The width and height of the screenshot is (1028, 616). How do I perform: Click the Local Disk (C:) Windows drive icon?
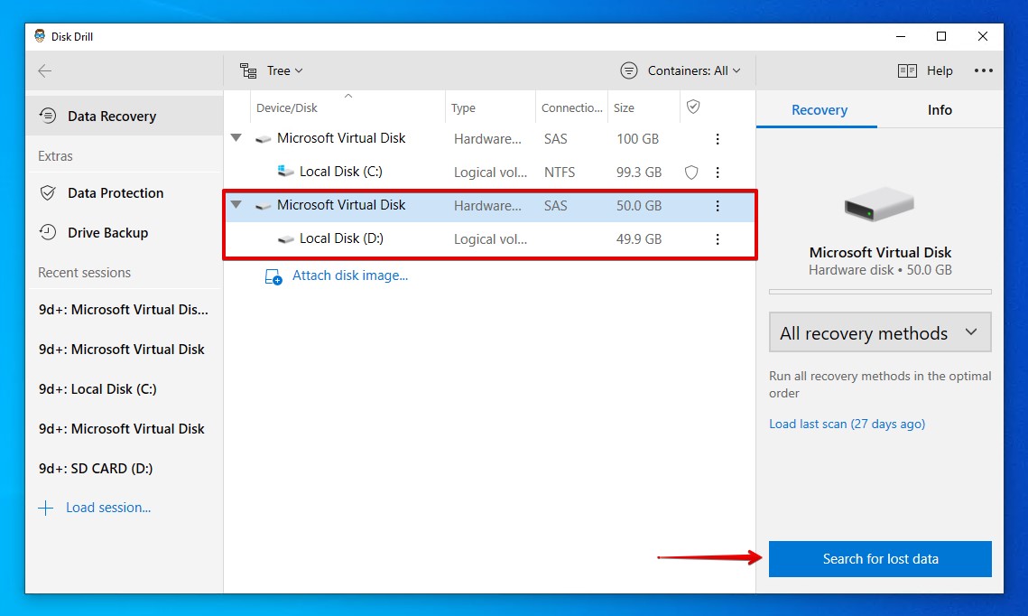pyautogui.click(x=285, y=172)
